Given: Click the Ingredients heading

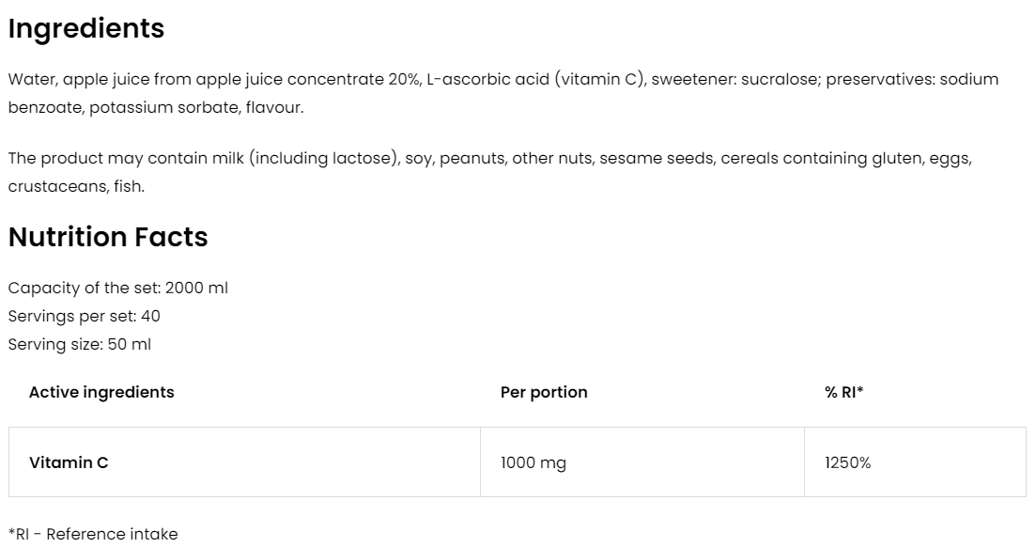Looking at the screenshot, I should point(86,29).
